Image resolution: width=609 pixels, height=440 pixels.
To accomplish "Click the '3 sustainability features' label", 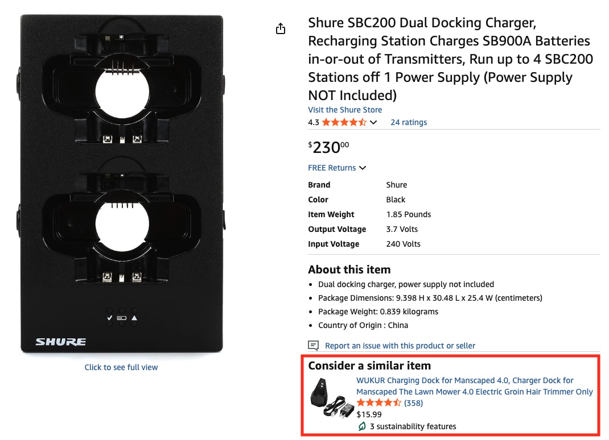I will click(x=413, y=426).
